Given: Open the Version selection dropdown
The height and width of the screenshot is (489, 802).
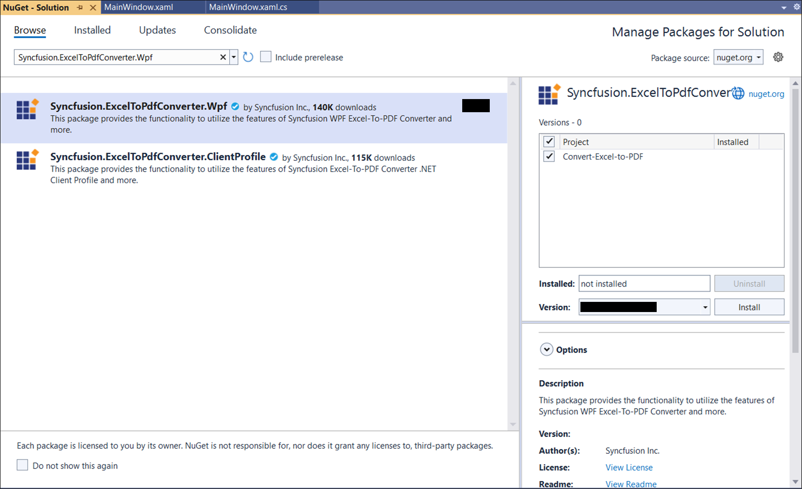Looking at the screenshot, I should [x=705, y=307].
